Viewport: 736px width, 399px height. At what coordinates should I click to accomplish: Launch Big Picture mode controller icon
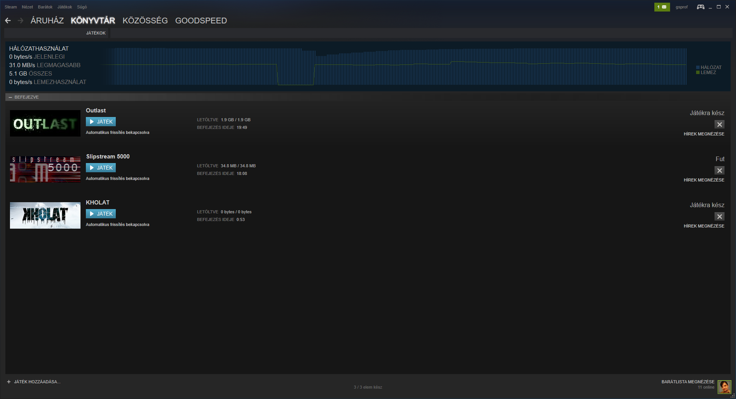[x=700, y=7]
